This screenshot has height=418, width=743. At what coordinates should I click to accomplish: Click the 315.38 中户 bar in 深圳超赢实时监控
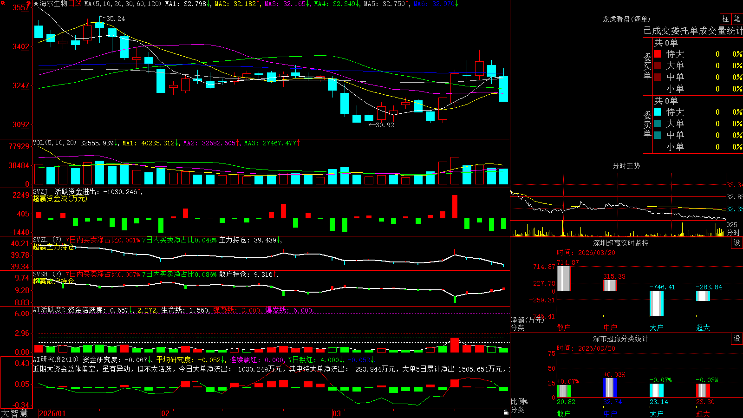(610, 286)
